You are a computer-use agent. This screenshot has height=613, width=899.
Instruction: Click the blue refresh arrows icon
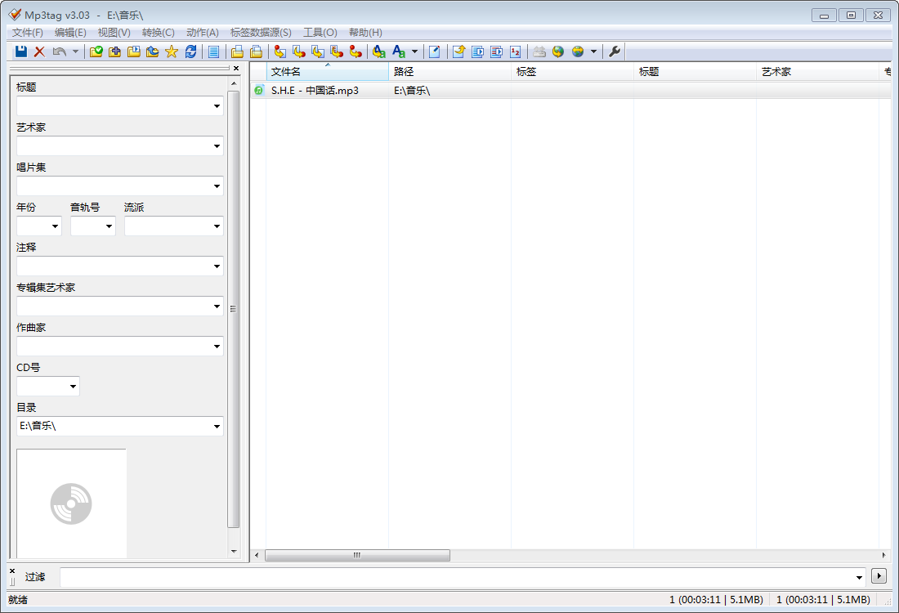tap(190, 51)
